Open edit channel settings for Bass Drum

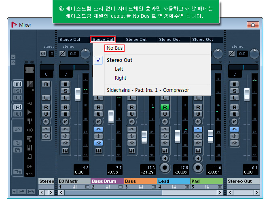pyautogui.click(x=99, y=121)
